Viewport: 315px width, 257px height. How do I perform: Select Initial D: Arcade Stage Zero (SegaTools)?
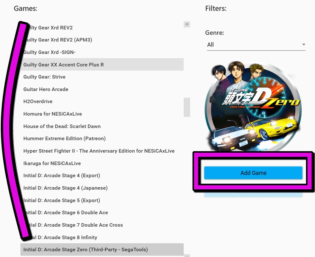click(102, 250)
